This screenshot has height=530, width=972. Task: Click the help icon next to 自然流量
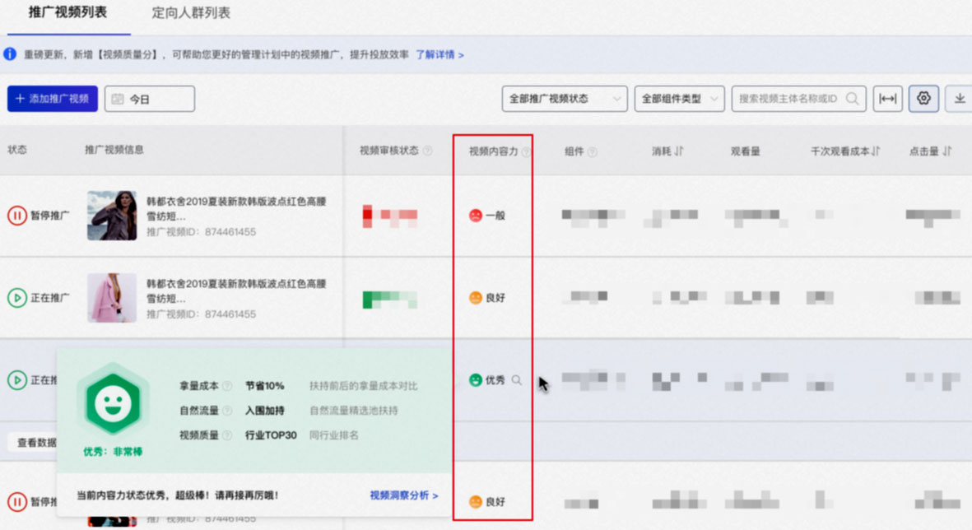point(227,411)
